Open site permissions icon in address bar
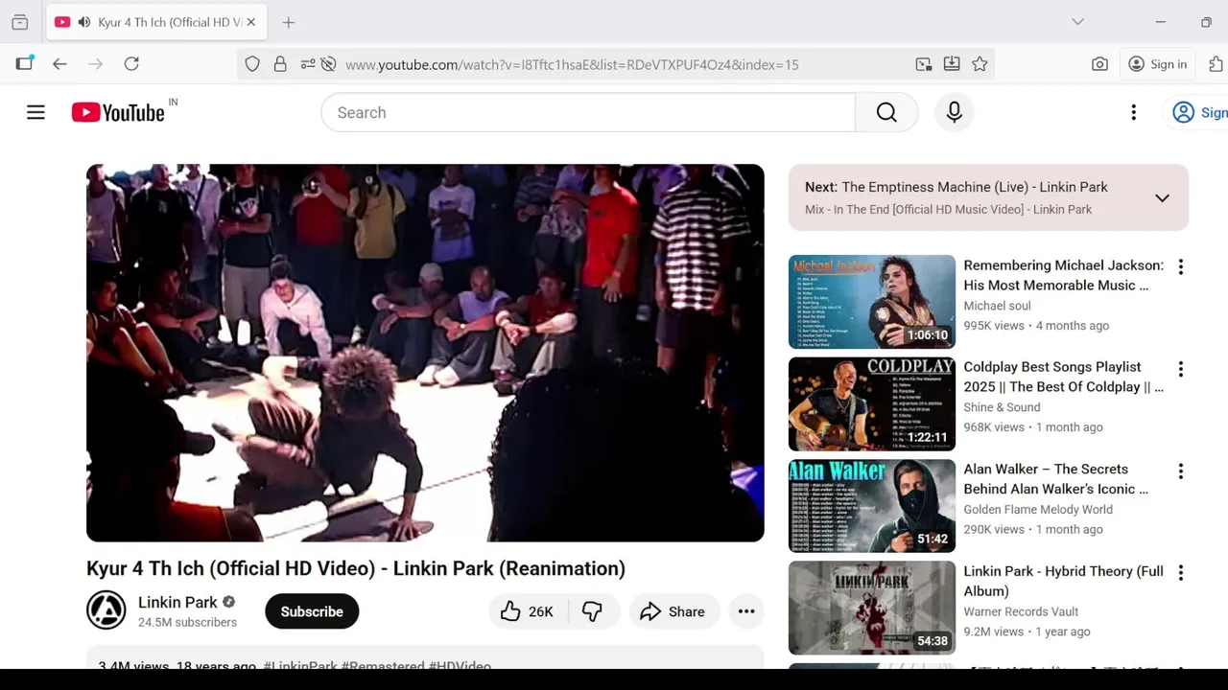This screenshot has width=1228, height=690. click(x=308, y=64)
